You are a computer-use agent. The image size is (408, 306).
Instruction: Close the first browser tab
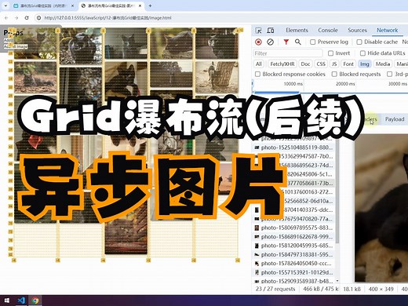(72, 5)
